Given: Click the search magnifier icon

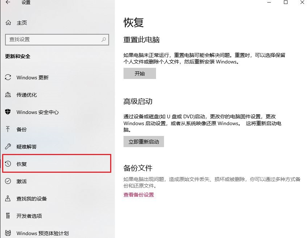Looking at the screenshot, I should 104,39.
